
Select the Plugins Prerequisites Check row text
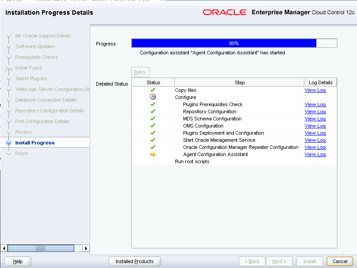[x=213, y=104]
